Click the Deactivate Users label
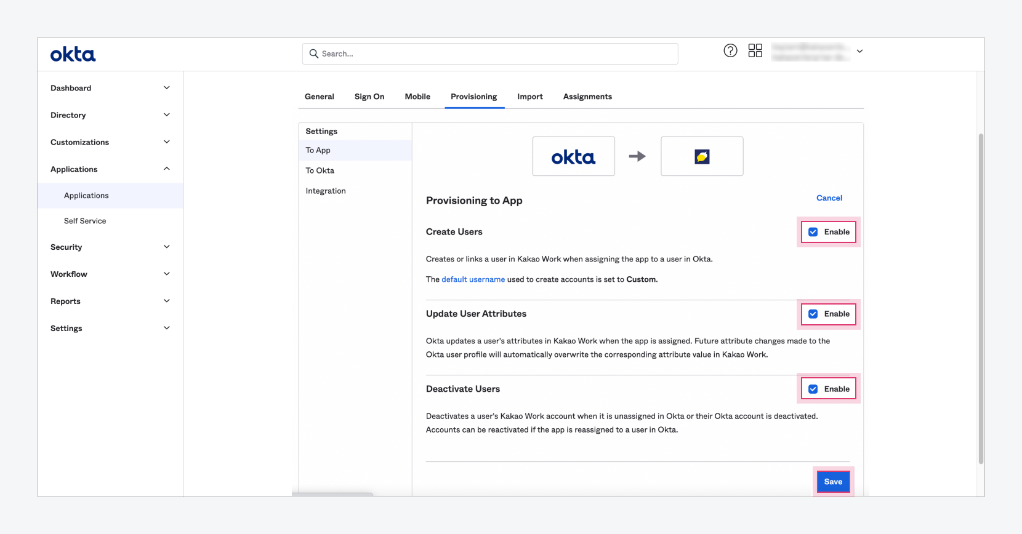The width and height of the screenshot is (1022, 534). pyautogui.click(x=463, y=389)
